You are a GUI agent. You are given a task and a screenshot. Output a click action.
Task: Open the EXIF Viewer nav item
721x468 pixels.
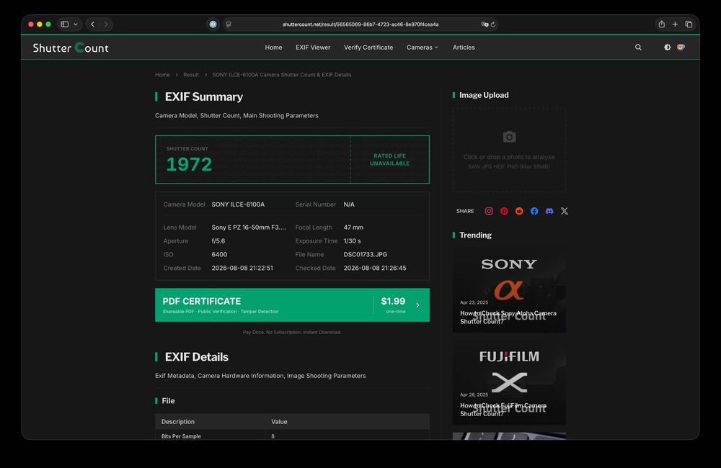(313, 48)
